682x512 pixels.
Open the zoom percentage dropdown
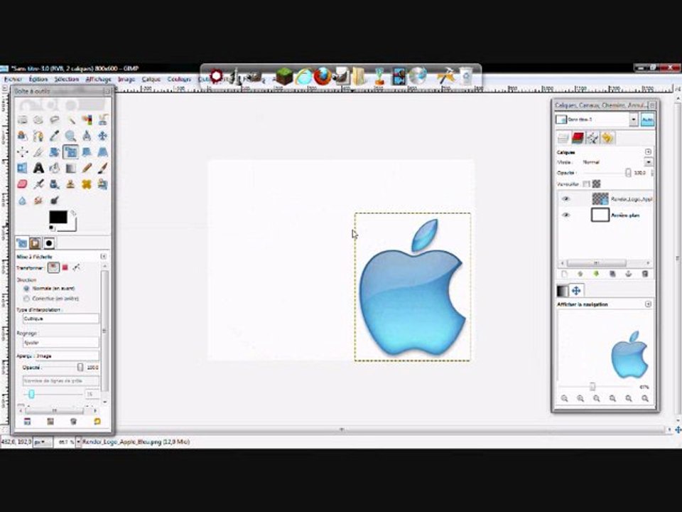79,442
